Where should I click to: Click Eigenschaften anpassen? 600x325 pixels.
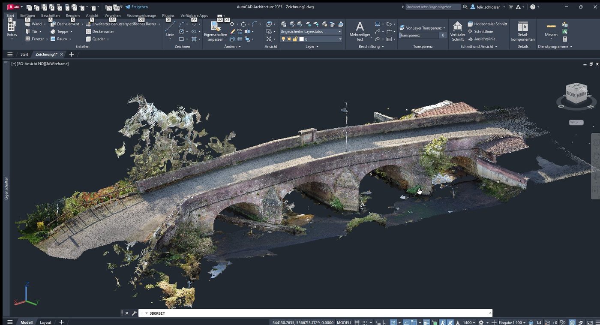pyautogui.click(x=216, y=32)
